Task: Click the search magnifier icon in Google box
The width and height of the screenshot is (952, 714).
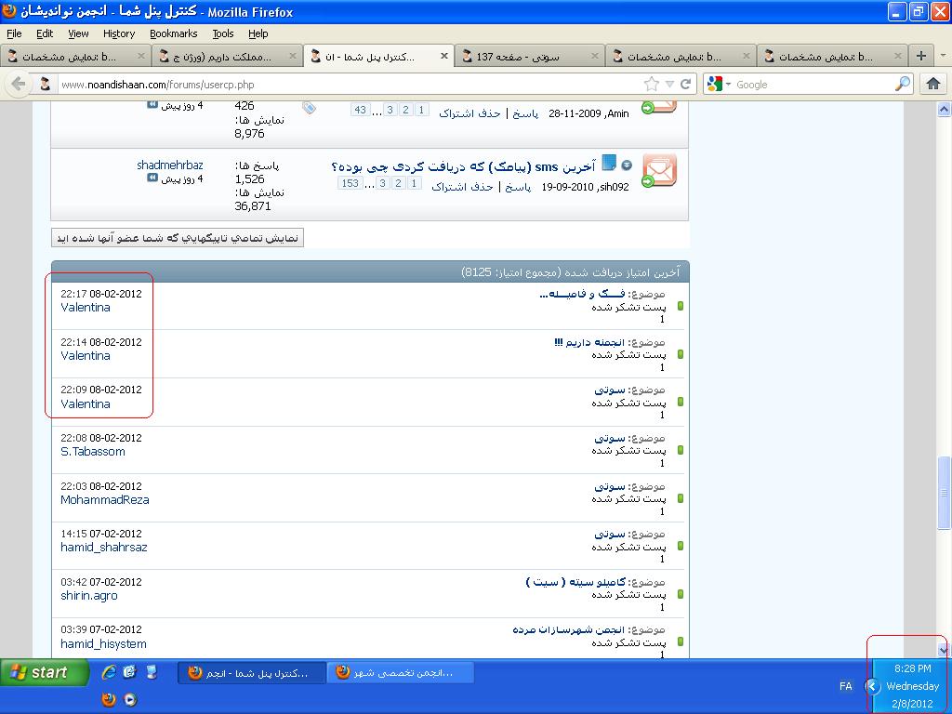Action: click(x=903, y=84)
